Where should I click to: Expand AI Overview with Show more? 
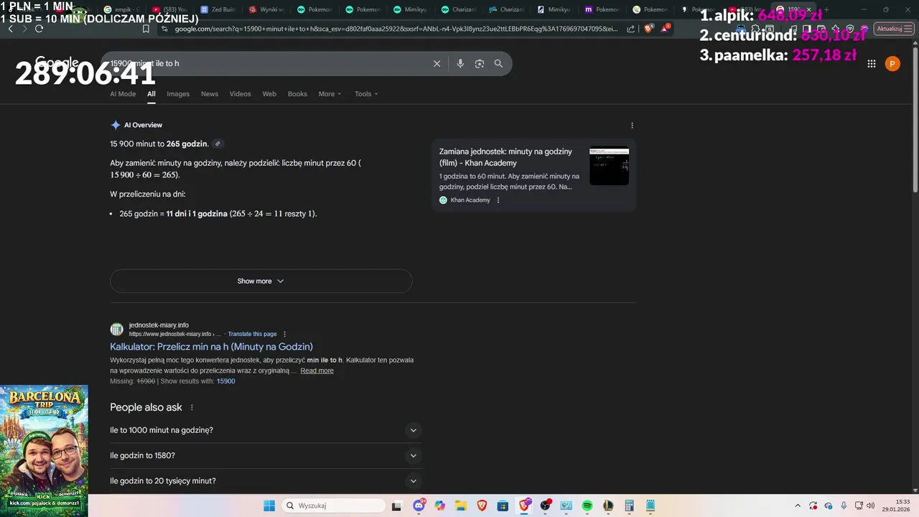point(261,281)
